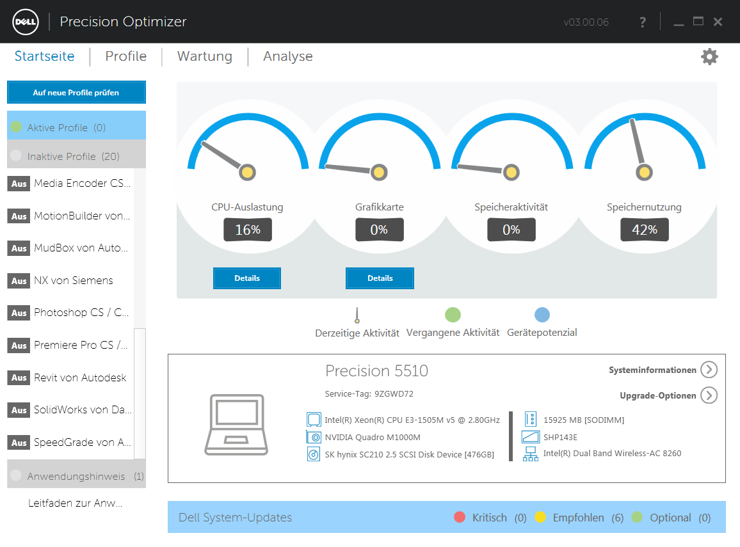Click the green Optional indicator dot

637,518
